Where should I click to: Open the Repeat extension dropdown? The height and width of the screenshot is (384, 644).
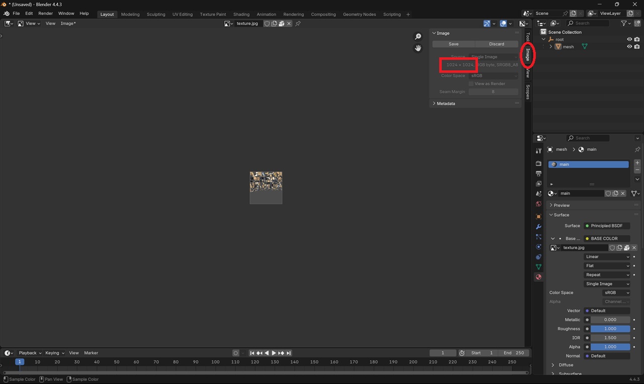(607, 275)
